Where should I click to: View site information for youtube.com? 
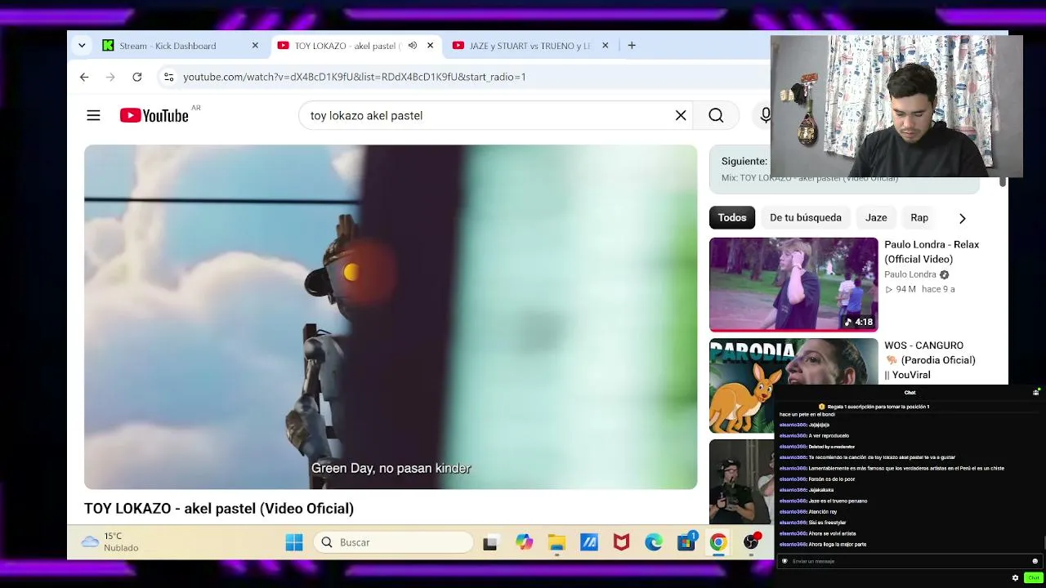168,77
